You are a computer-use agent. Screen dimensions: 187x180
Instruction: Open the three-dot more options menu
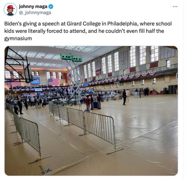(175, 7)
